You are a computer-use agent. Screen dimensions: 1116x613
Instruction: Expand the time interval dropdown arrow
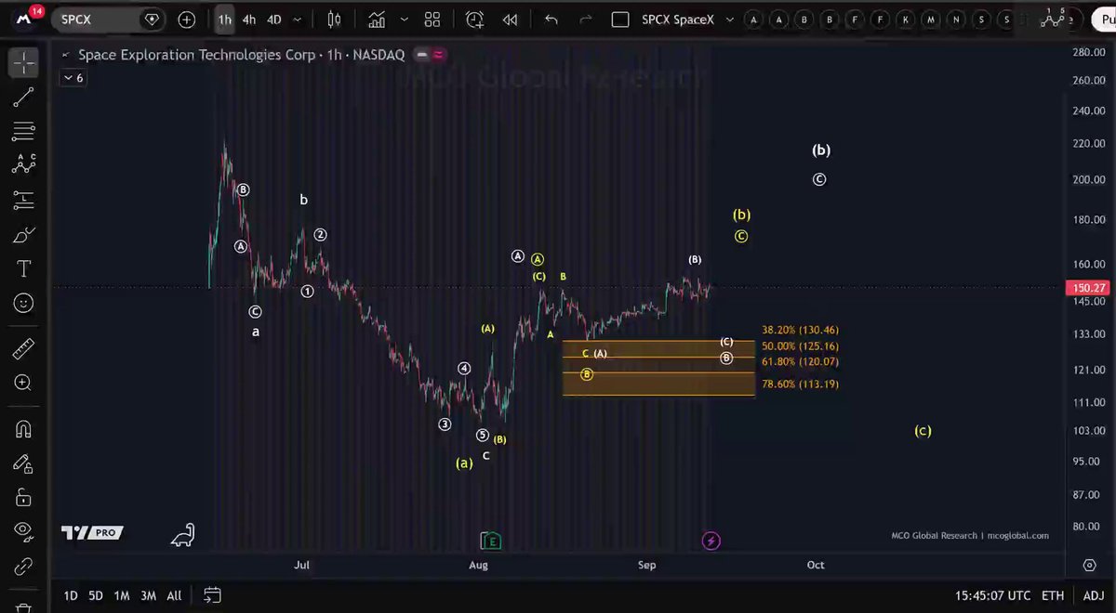click(298, 20)
